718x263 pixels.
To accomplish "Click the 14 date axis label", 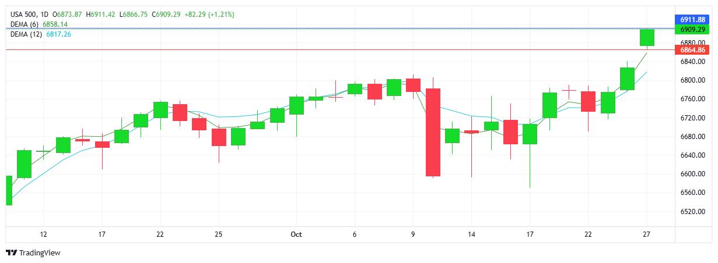I will click(471, 234).
